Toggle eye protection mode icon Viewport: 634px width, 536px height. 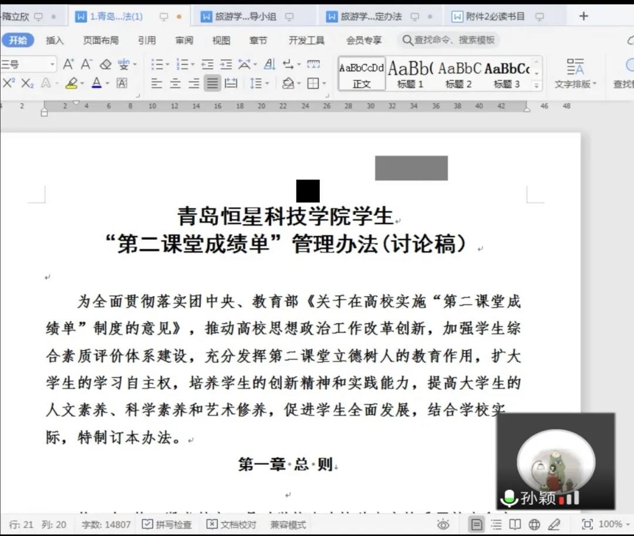tap(444, 525)
